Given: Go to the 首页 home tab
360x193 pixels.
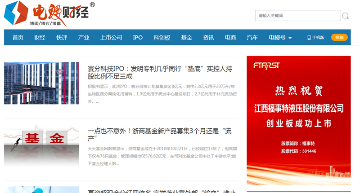Looking at the screenshot, I should (18, 38).
